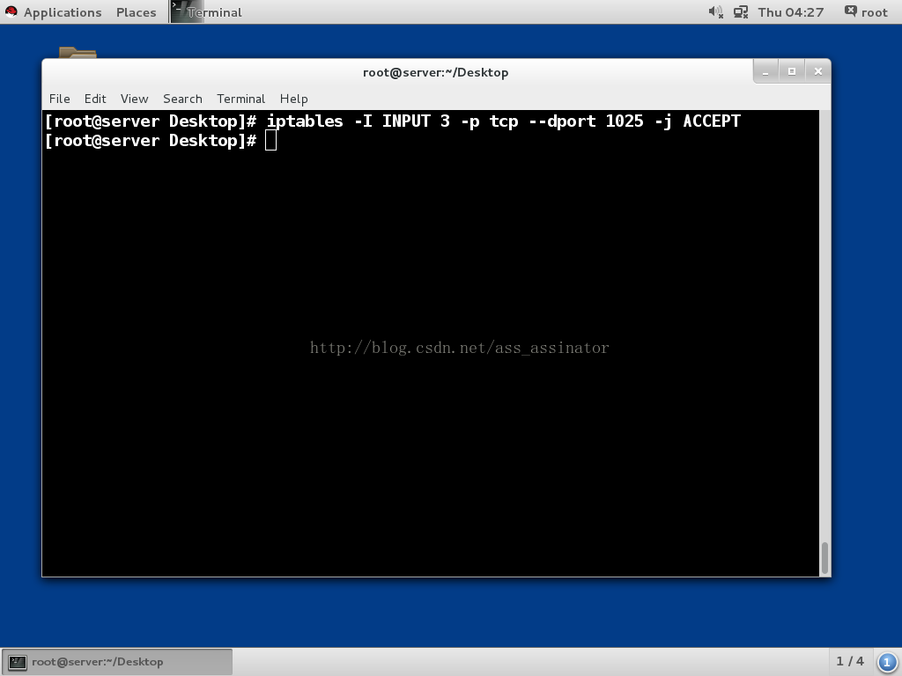
Task: Click the terminal icon in bottom taskbar
Action: (x=18, y=662)
